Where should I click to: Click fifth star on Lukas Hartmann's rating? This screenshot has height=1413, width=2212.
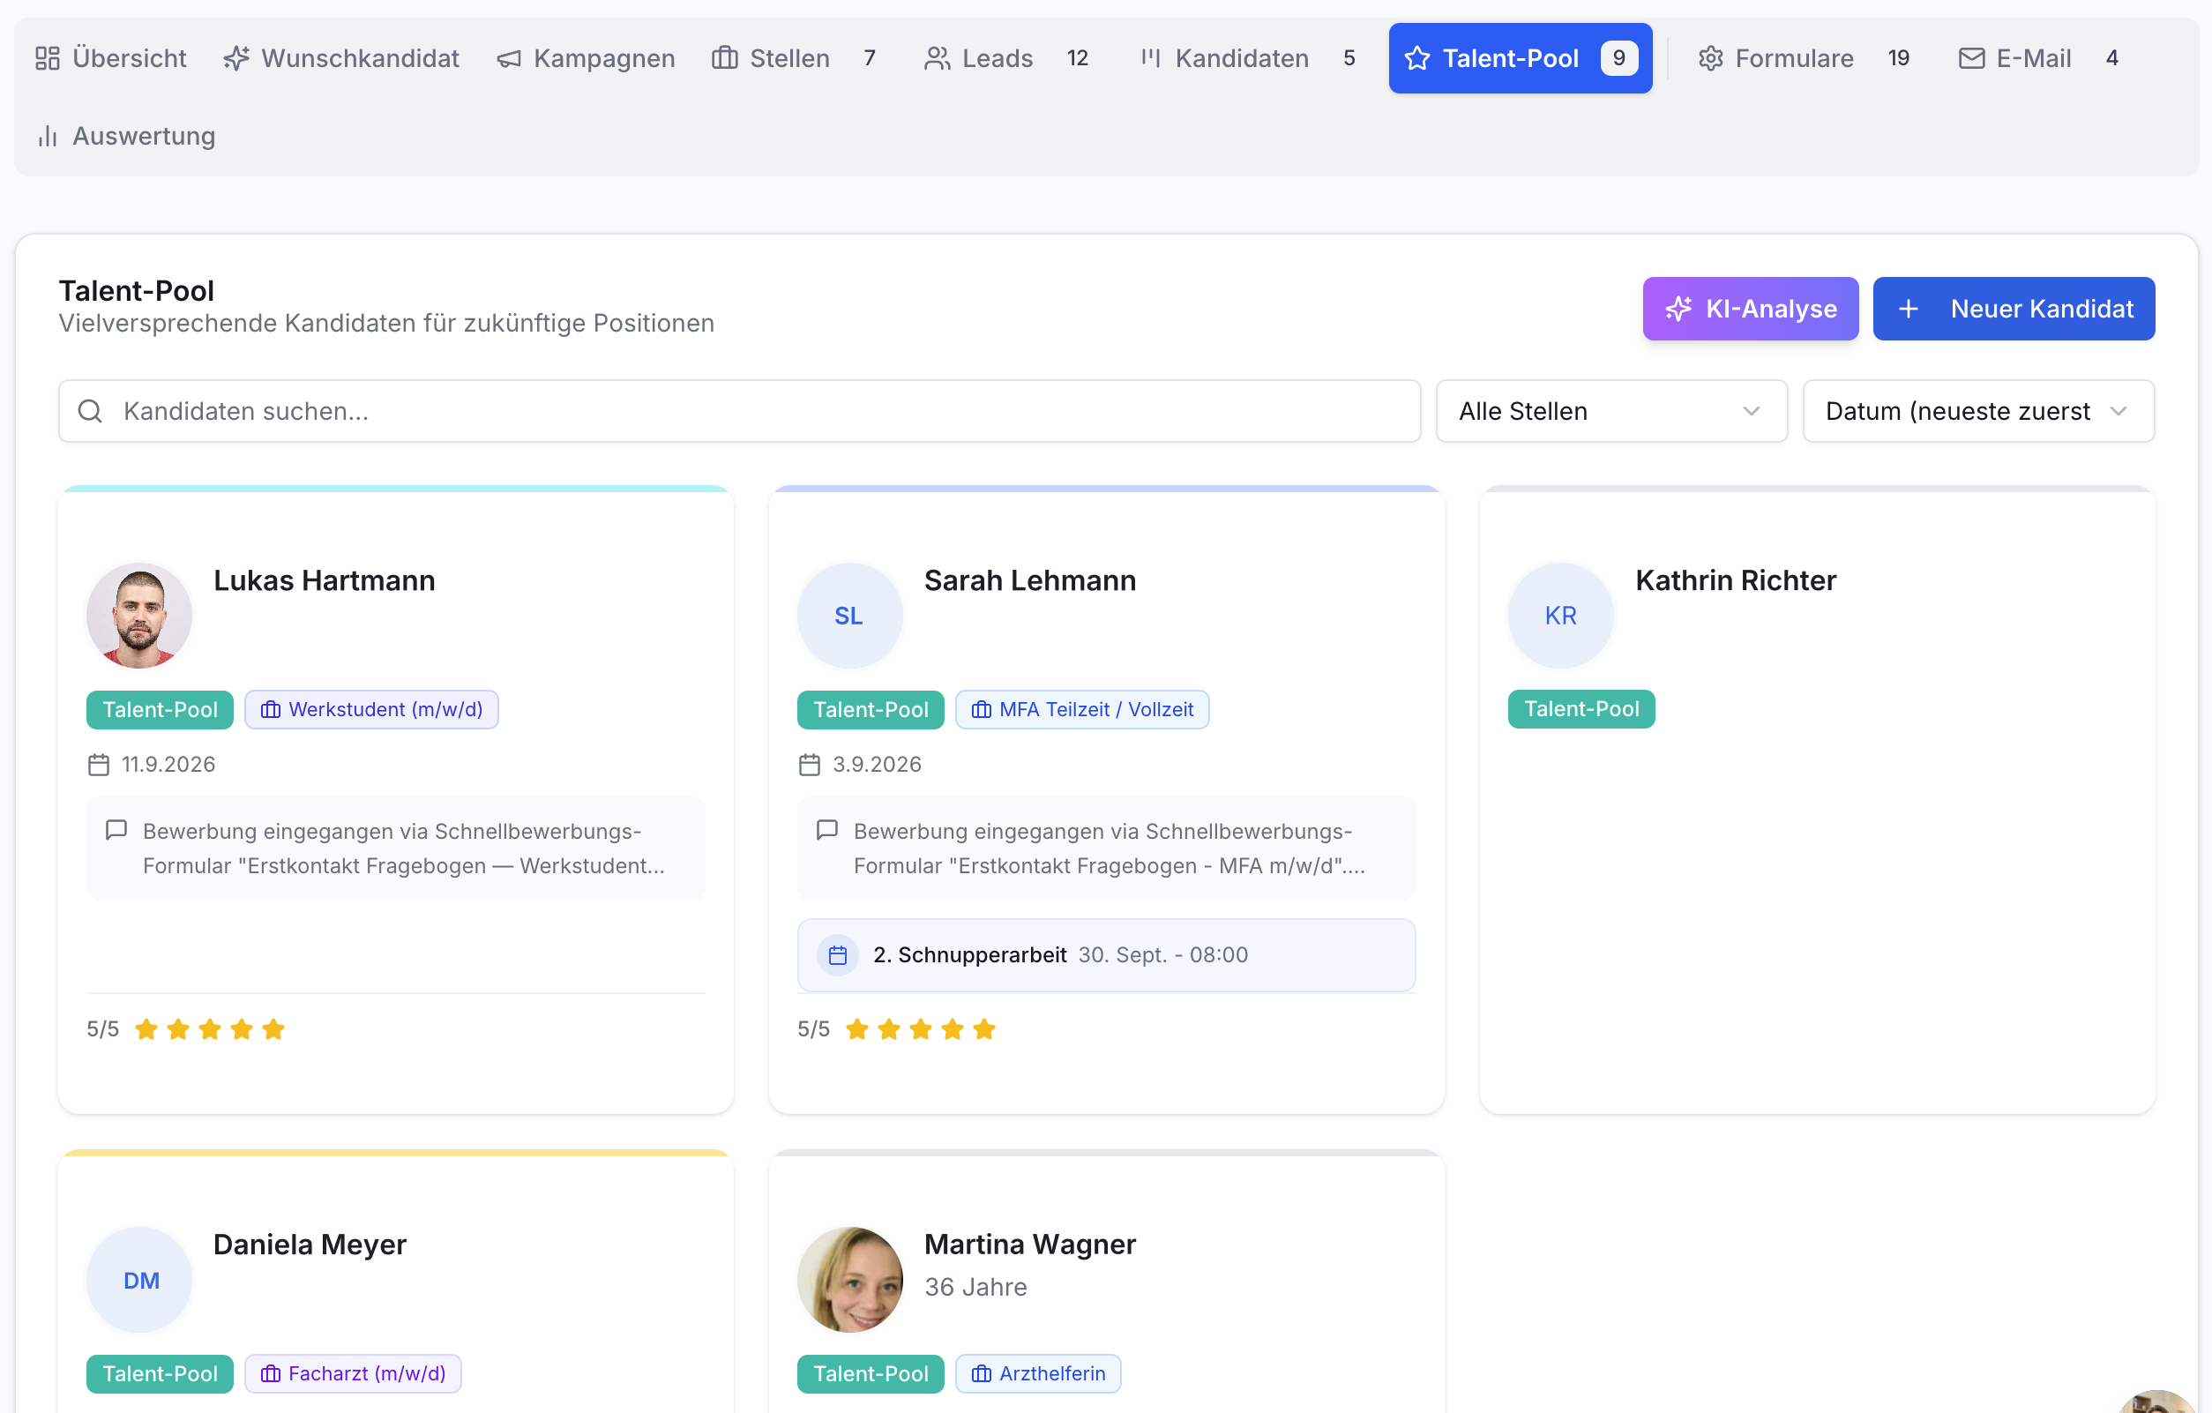[273, 1029]
